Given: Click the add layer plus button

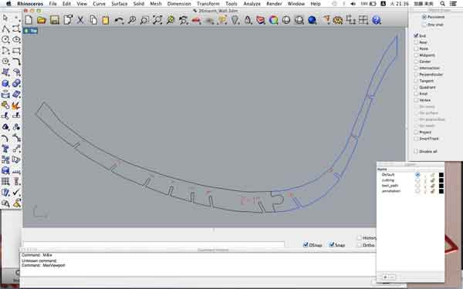Looking at the screenshot, I should tap(385, 277).
